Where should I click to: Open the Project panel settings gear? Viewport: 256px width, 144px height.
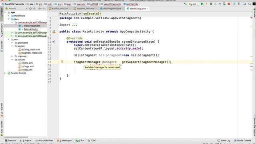point(40,8)
